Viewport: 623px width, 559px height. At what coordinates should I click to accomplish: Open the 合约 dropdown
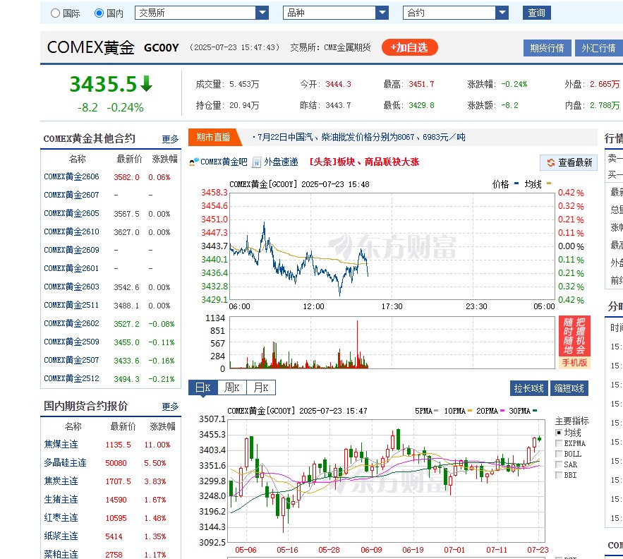456,13
